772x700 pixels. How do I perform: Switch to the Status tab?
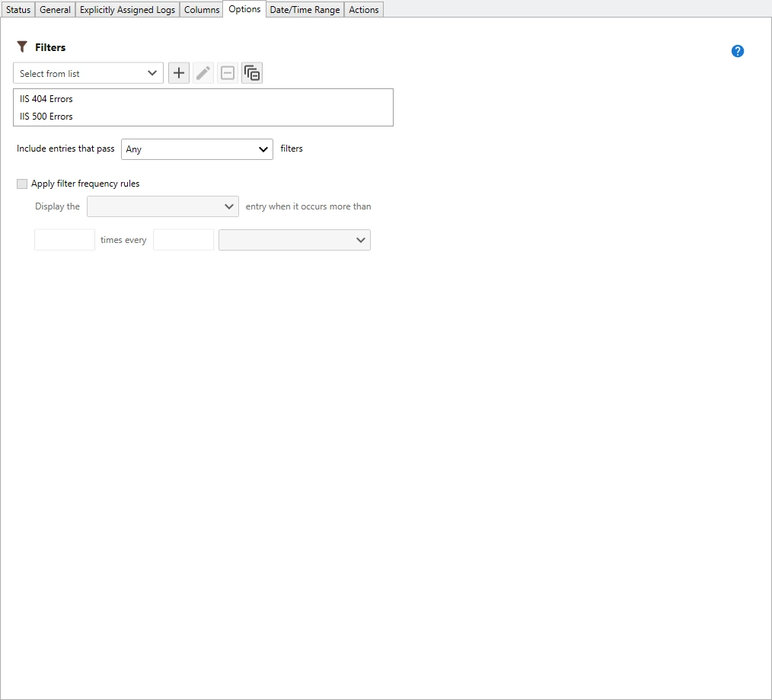coord(18,10)
